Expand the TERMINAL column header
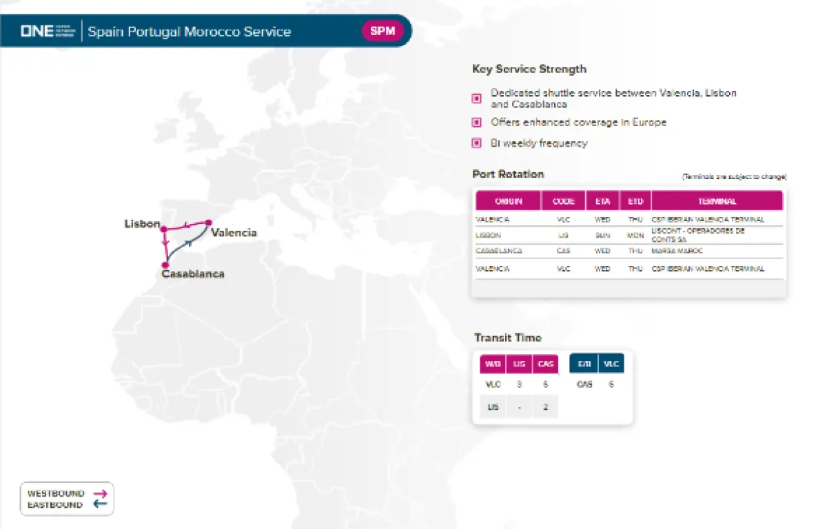The image size is (827, 529). (717, 200)
